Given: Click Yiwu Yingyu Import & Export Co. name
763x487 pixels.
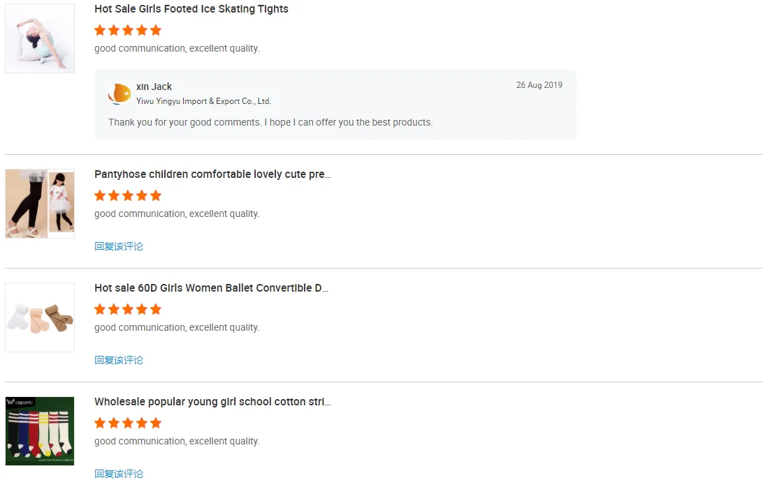Looking at the screenshot, I should 203,101.
